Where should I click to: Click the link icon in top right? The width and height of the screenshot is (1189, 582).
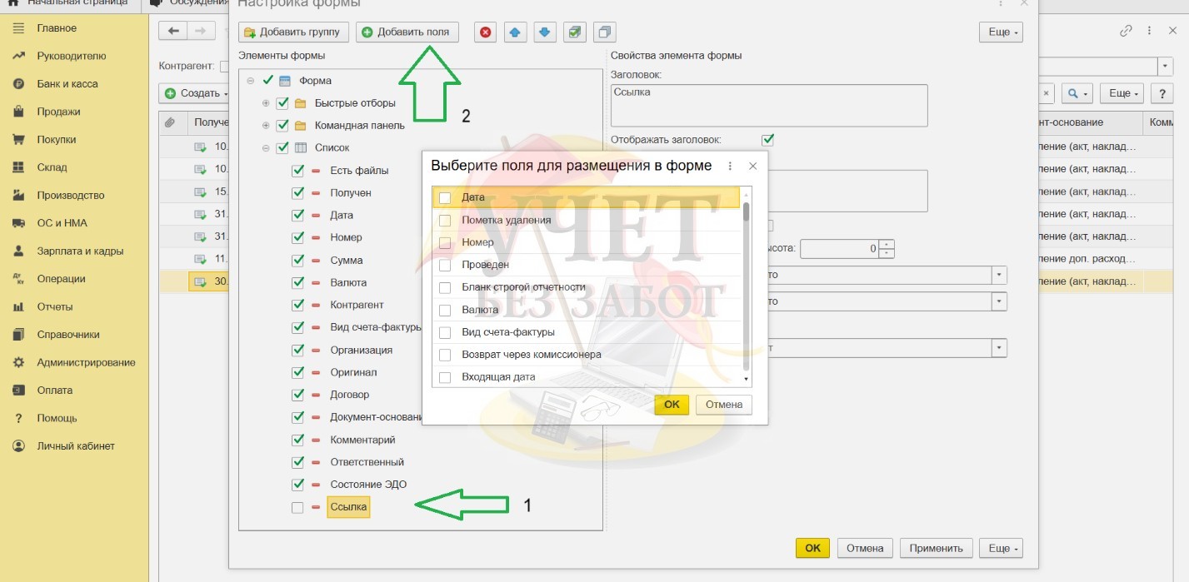point(1126,31)
